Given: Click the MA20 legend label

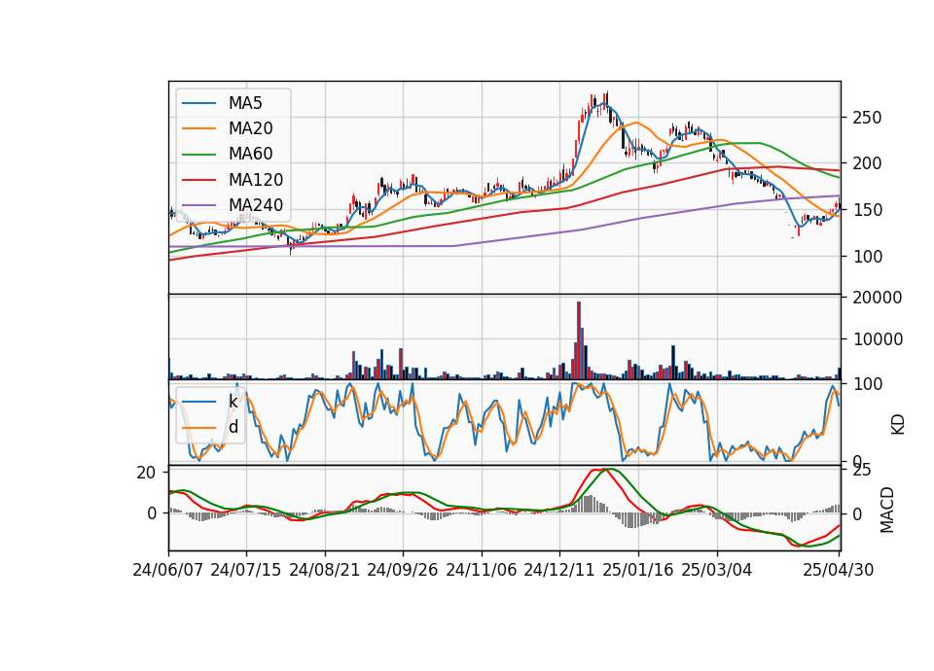Looking at the screenshot, I should (x=250, y=128).
